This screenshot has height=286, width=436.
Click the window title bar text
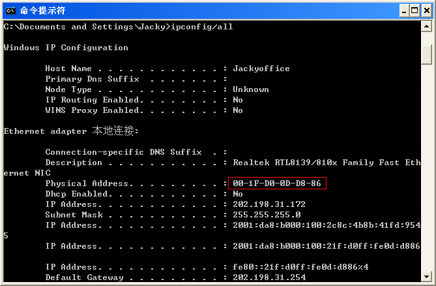click(42, 10)
